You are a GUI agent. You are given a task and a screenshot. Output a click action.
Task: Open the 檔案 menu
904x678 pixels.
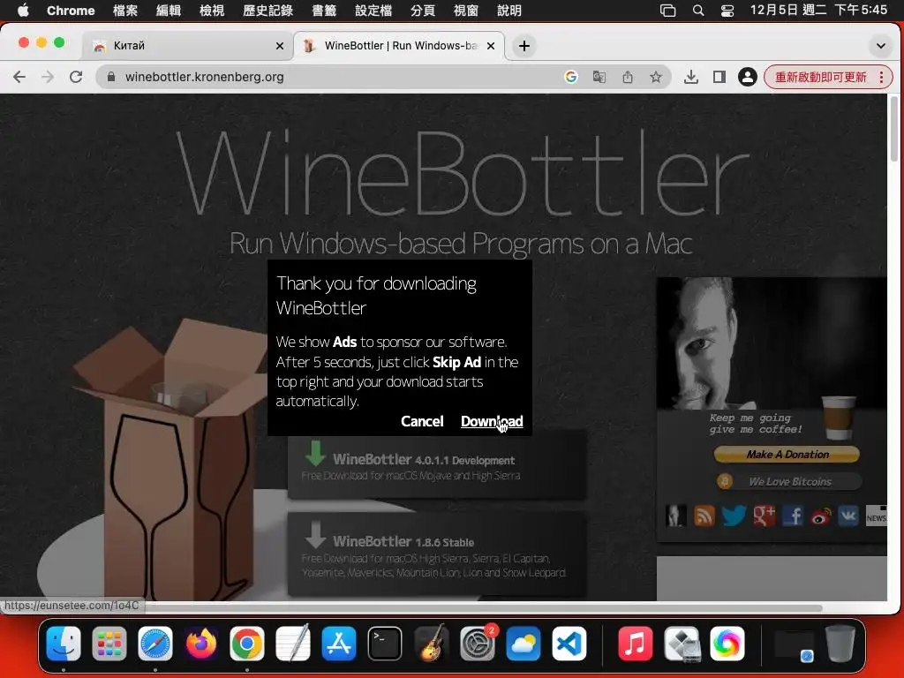[125, 11]
